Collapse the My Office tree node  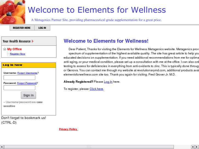[5, 49]
